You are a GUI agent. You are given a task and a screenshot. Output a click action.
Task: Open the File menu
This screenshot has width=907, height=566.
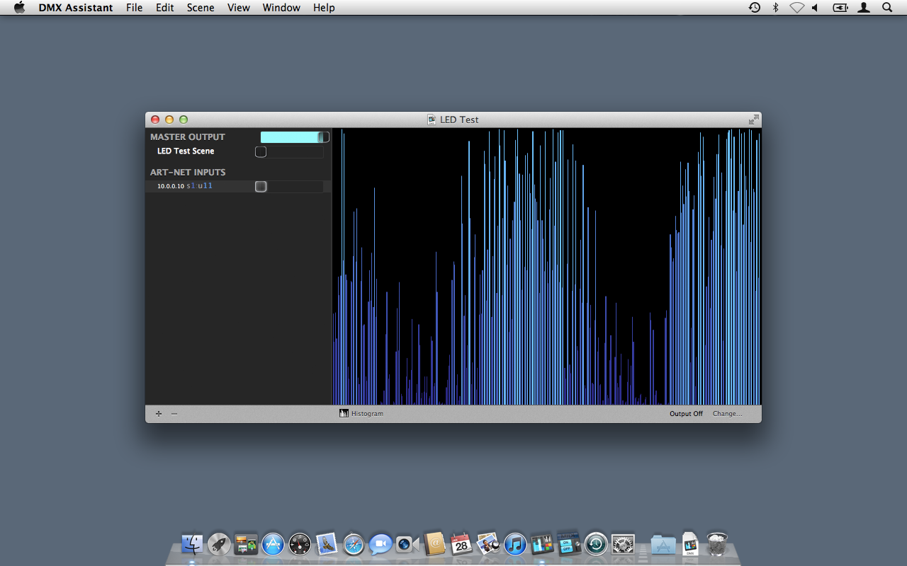[134, 8]
